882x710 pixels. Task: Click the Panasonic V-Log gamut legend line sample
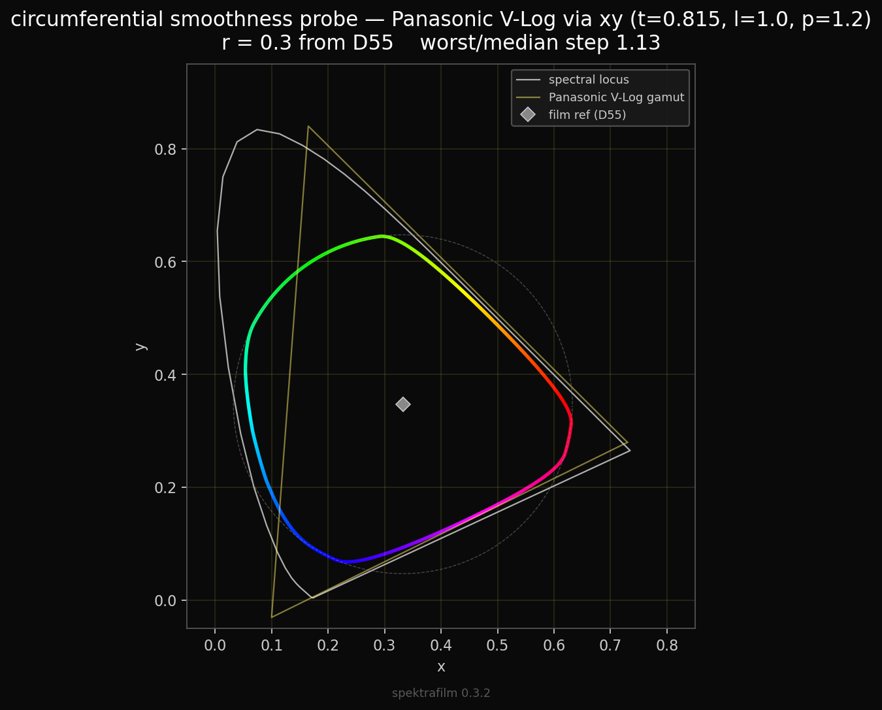(528, 97)
